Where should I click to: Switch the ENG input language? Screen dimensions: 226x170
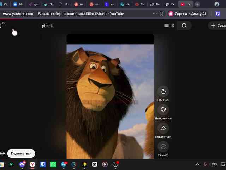pos(214,164)
